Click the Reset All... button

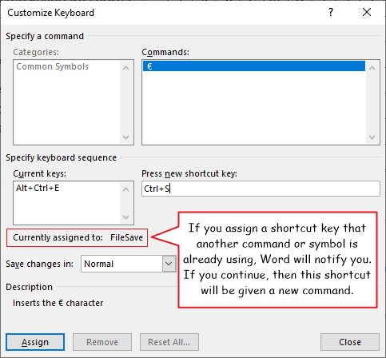pos(169,342)
